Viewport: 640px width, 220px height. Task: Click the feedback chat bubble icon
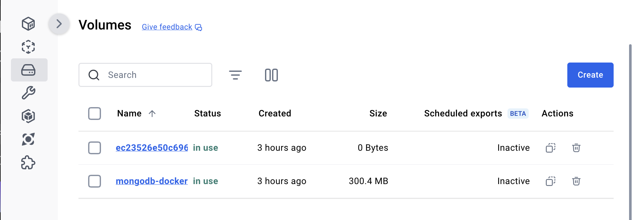coord(199,28)
